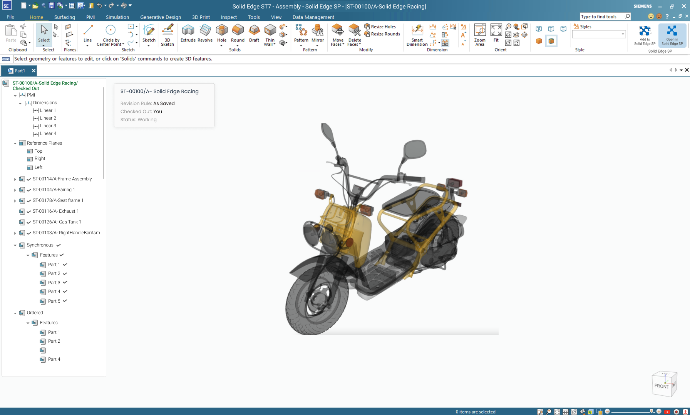The width and height of the screenshot is (690, 415).
Task: Select the Draft tool
Action: tap(254, 33)
